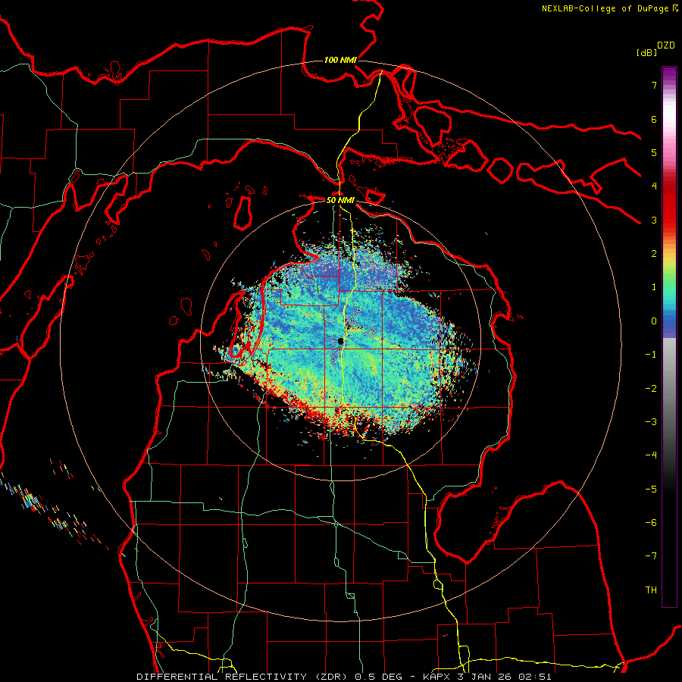
Task: Click the black radar site dot
Action: (x=340, y=341)
